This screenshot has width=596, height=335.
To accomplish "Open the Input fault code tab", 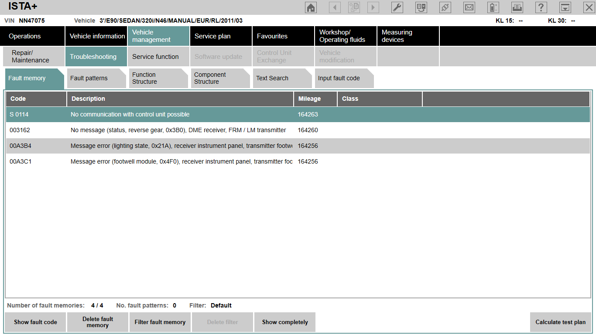I will point(344,79).
